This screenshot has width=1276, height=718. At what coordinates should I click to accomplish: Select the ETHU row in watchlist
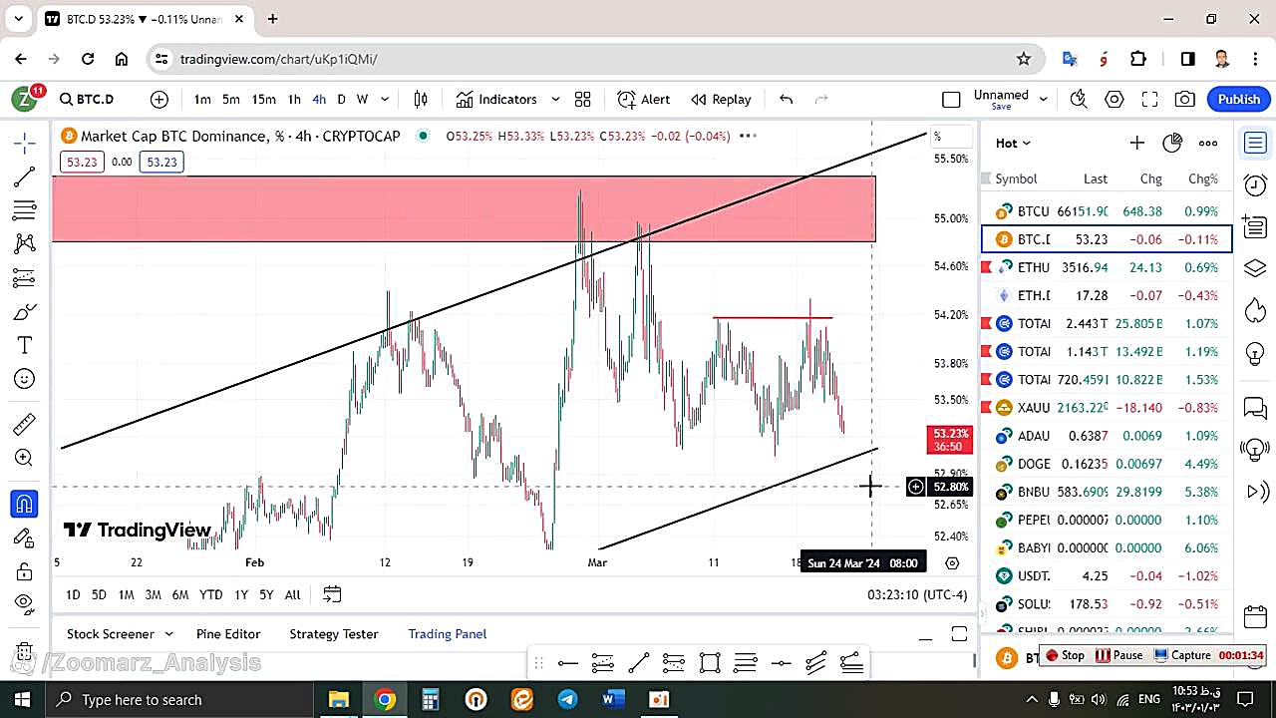click(x=1107, y=267)
